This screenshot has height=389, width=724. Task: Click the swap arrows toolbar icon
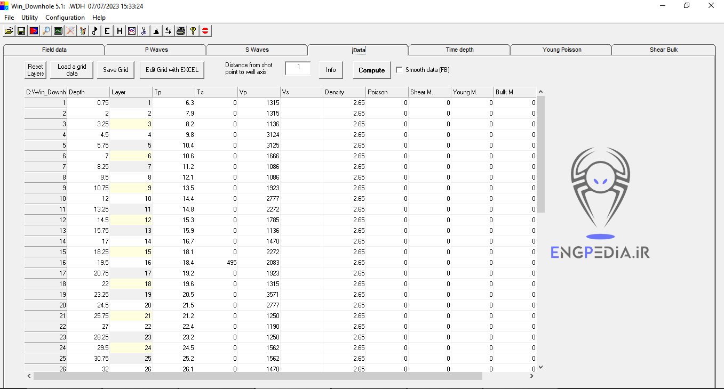[168, 31]
